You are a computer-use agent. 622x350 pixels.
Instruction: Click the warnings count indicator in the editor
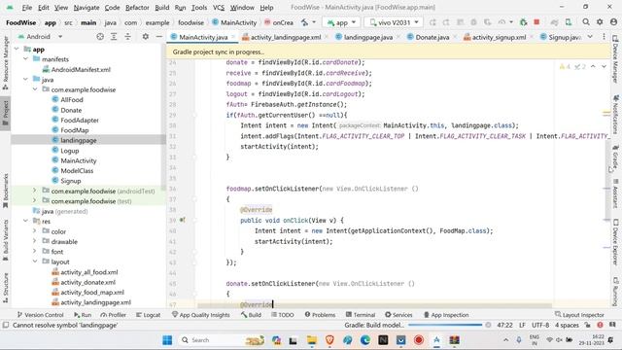click(x=565, y=67)
